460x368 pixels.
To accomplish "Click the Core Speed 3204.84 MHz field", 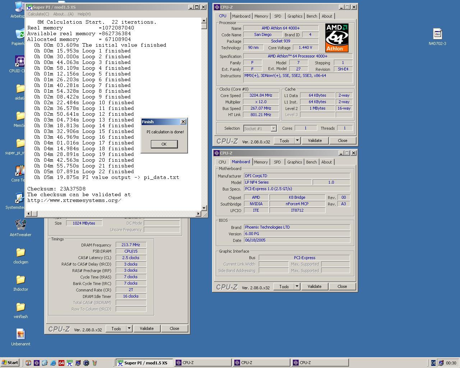I will tap(261, 95).
